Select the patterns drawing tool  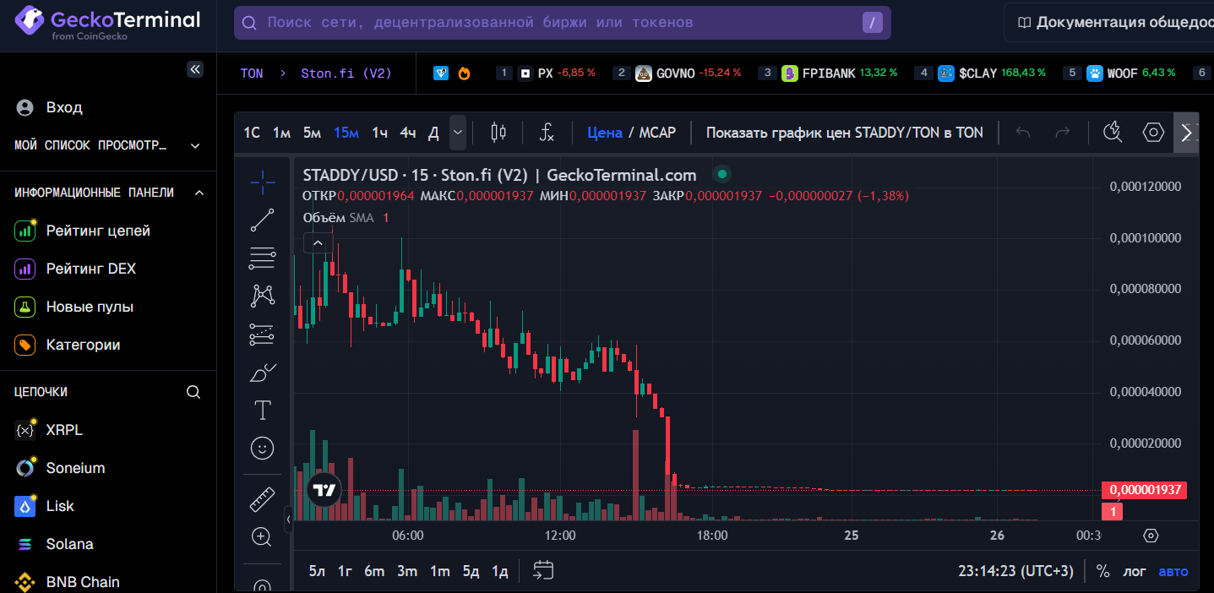[x=263, y=296]
